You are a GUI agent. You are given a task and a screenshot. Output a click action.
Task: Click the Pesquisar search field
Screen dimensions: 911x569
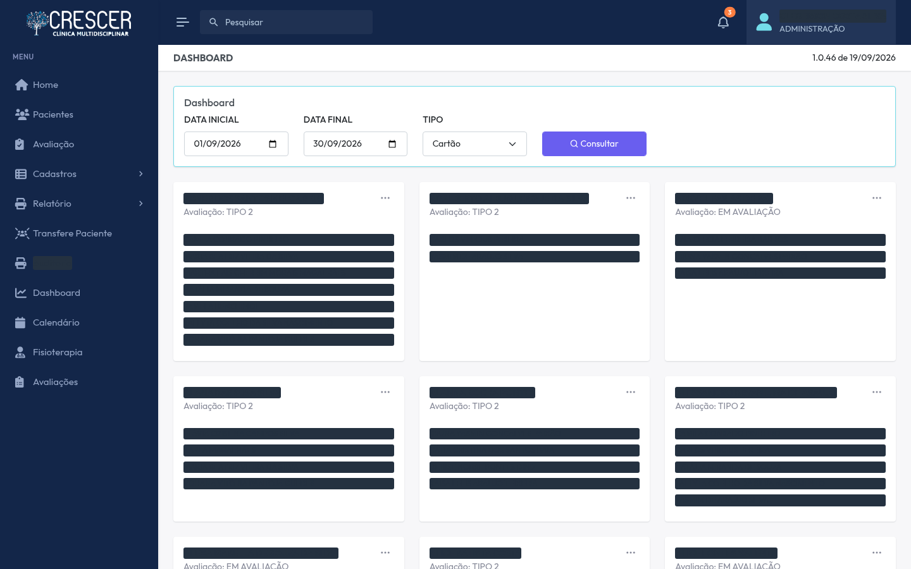click(286, 22)
